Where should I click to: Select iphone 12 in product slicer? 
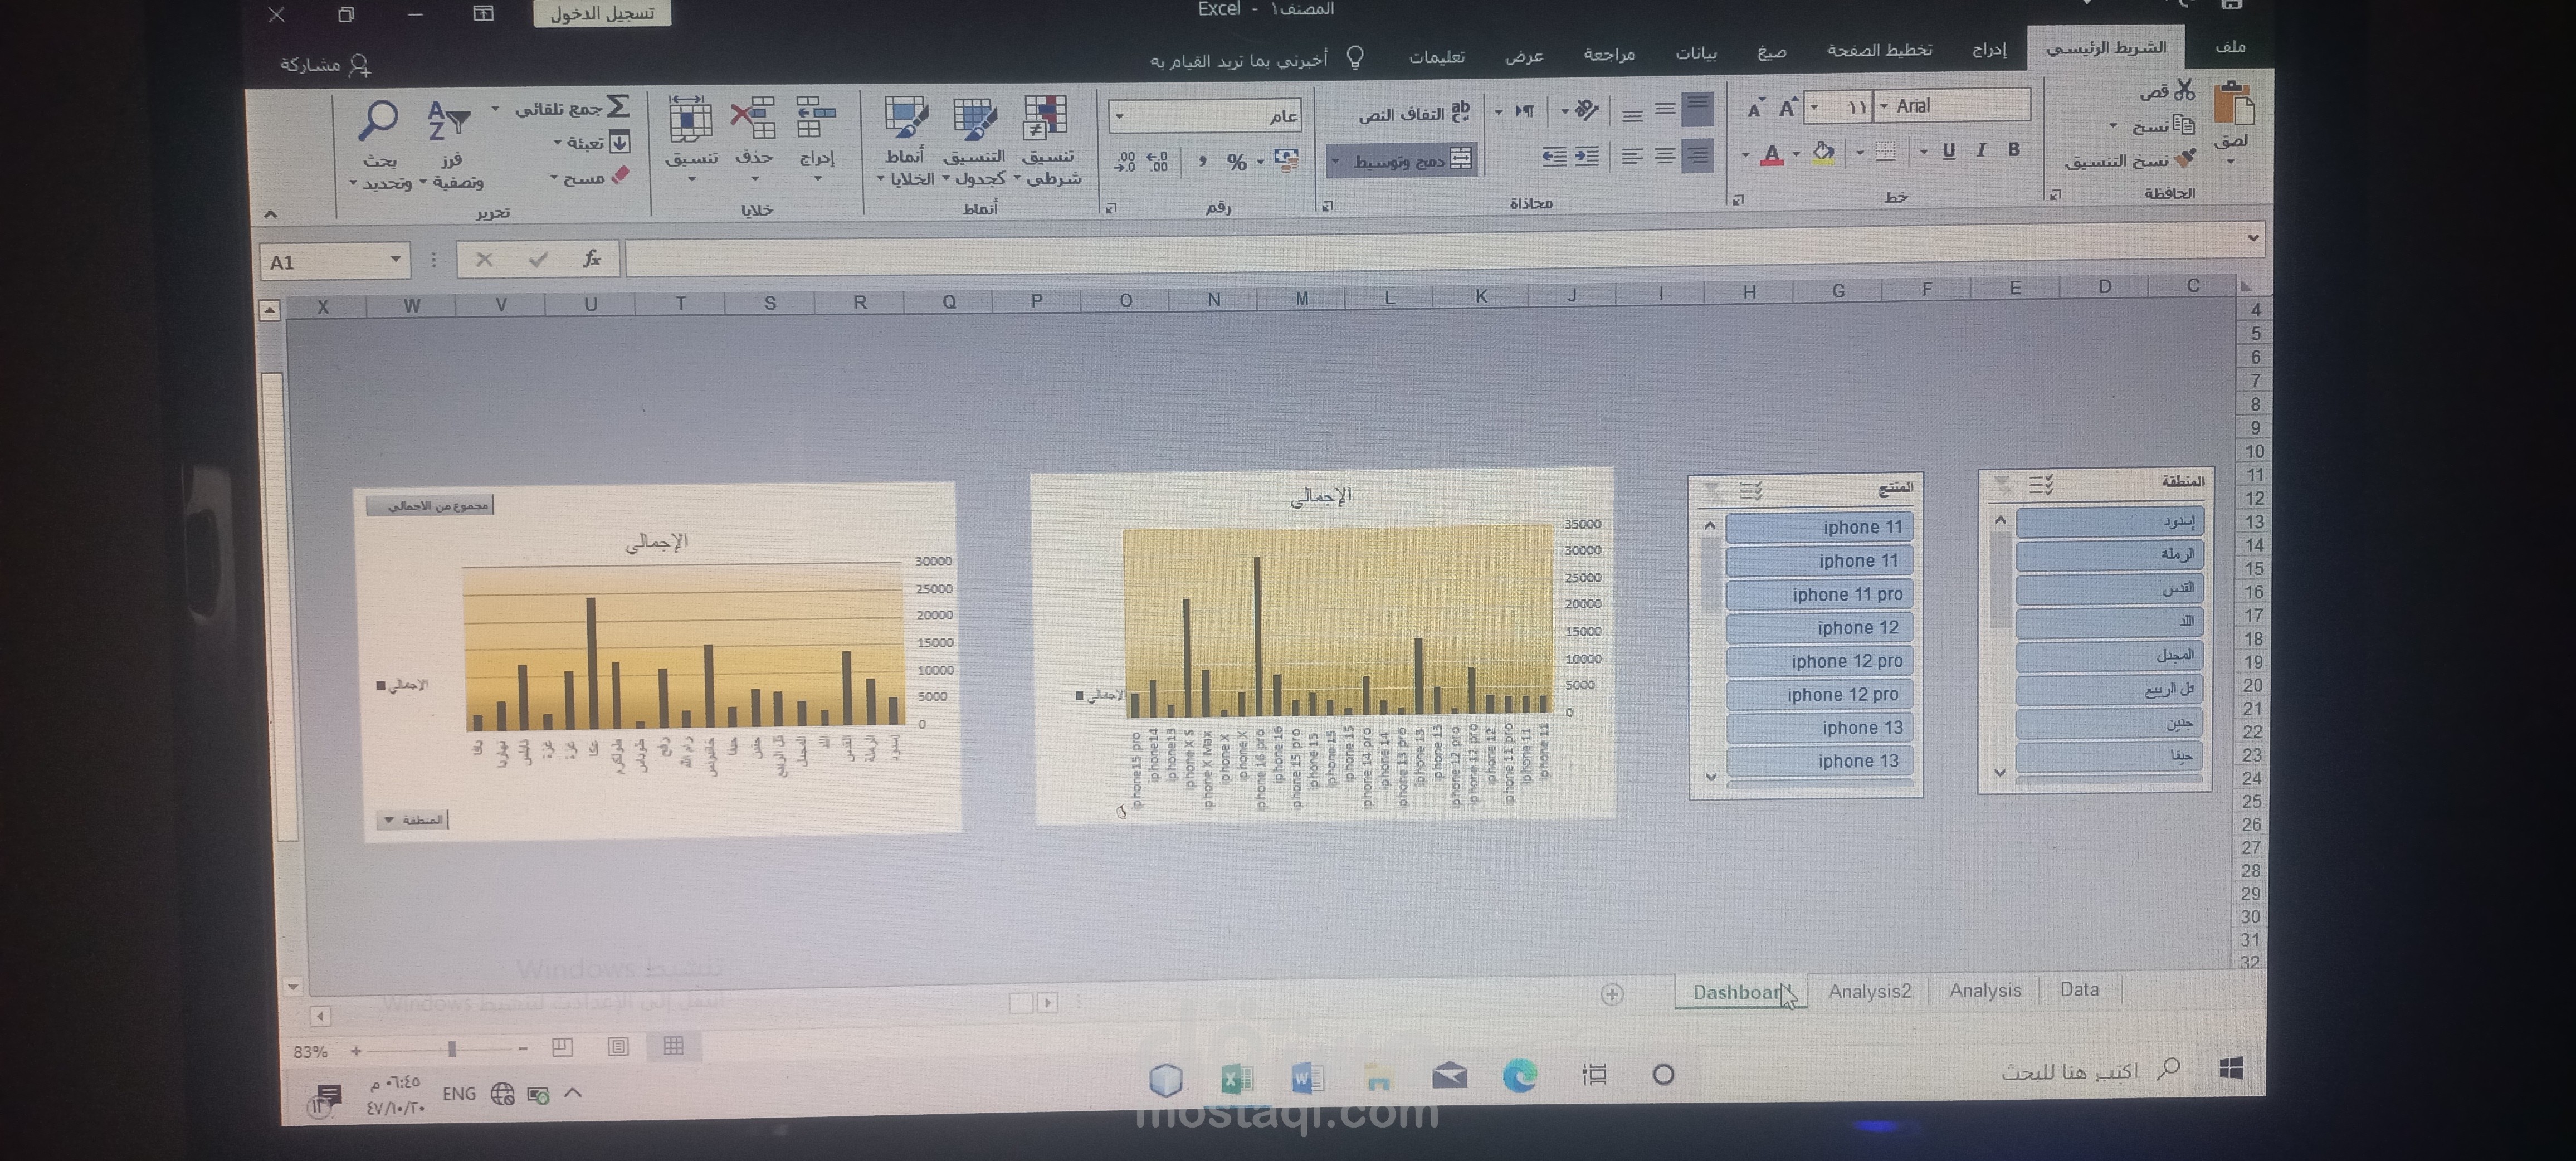[1820, 627]
